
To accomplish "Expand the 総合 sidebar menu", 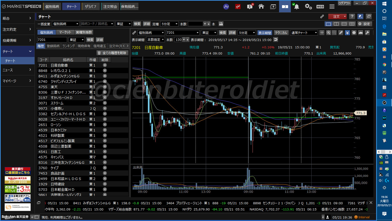I will 17,18.
